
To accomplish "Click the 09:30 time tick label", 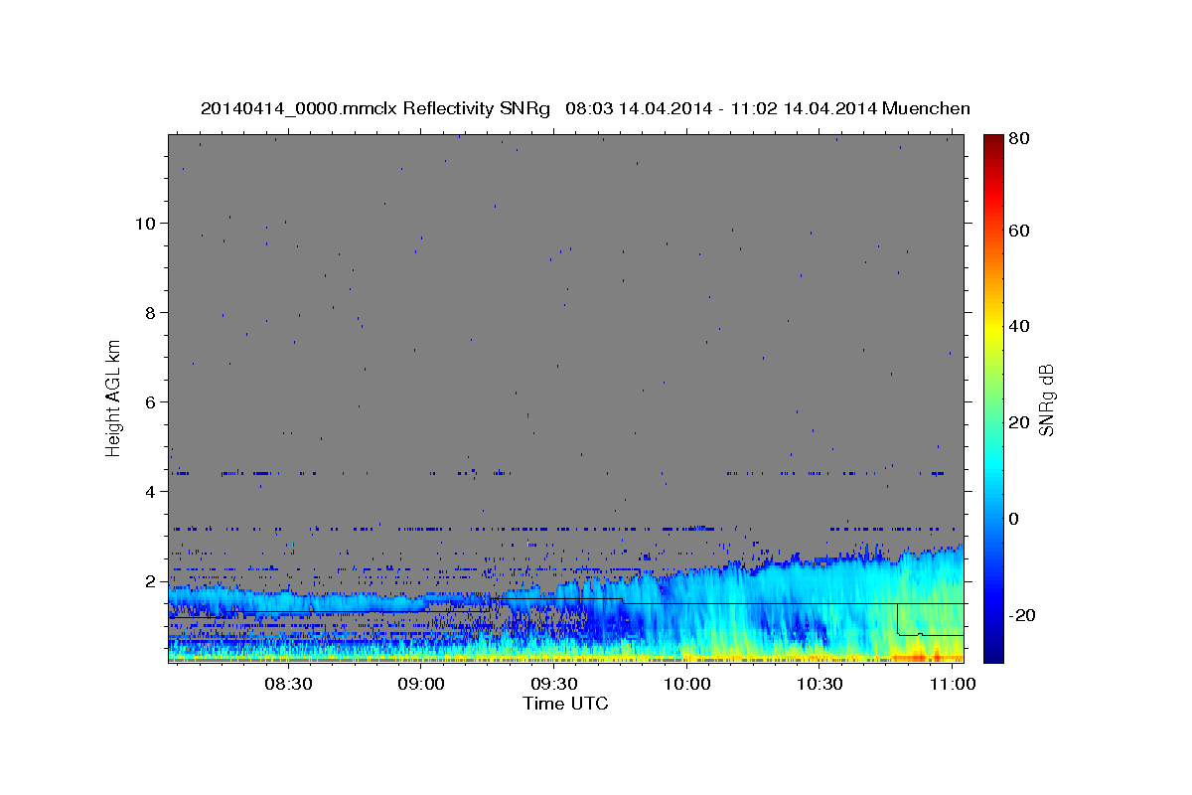I will pyautogui.click(x=554, y=685).
